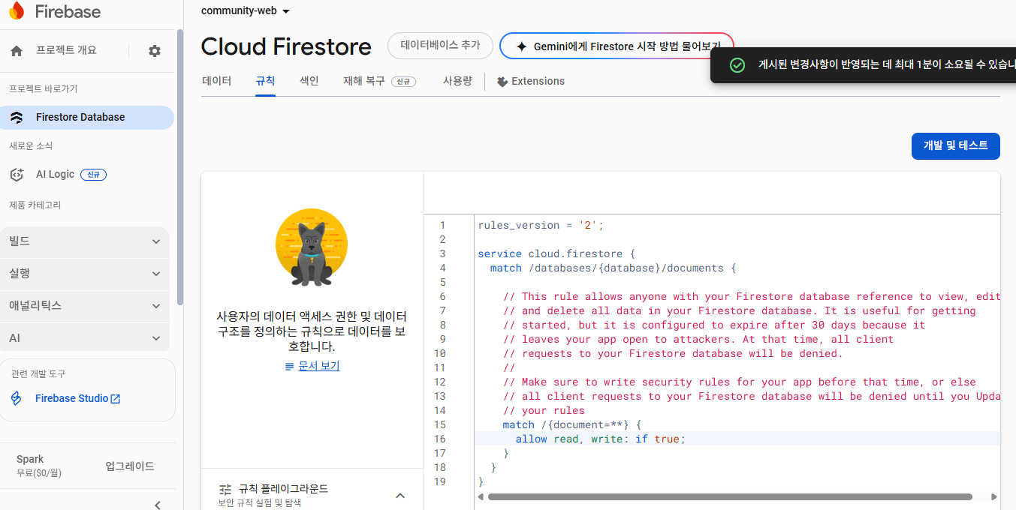Expand the AI category

pyautogui.click(x=84, y=338)
